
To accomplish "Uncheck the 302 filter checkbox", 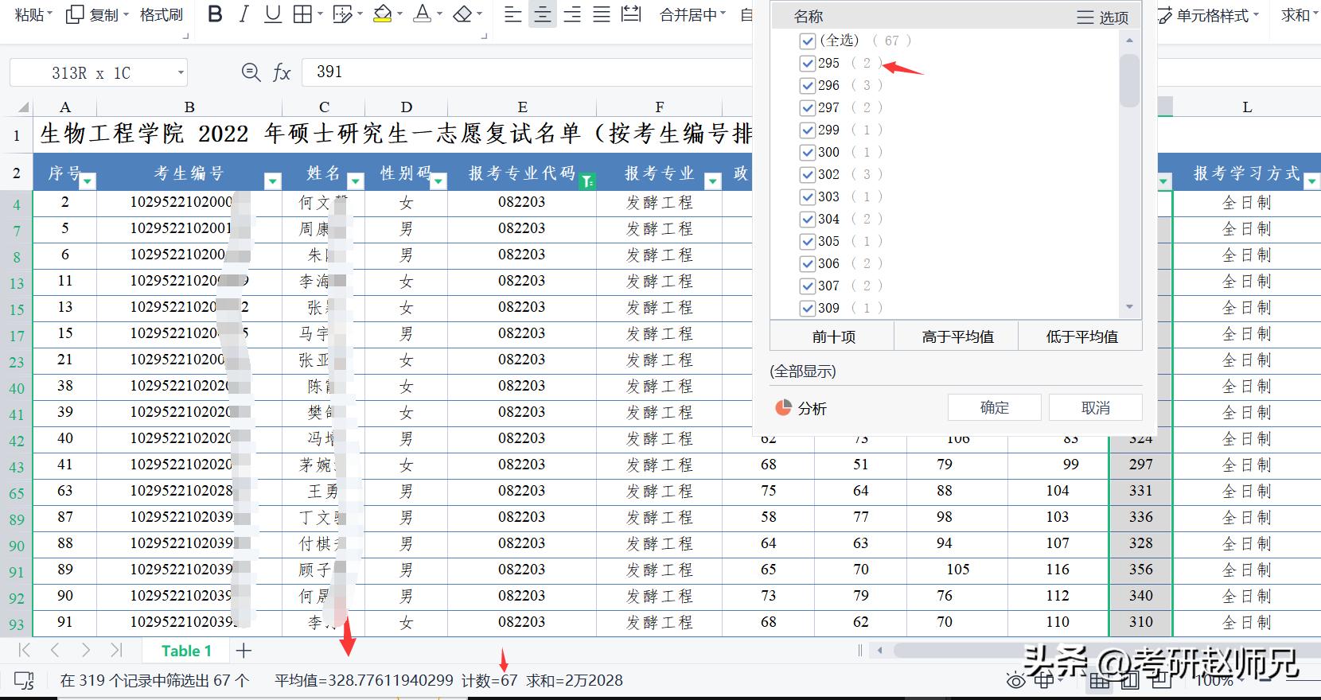I will pos(808,174).
